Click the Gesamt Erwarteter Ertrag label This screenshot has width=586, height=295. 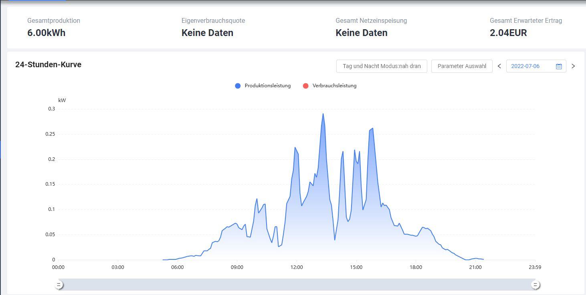pyautogui.click(x=526, y=20)
